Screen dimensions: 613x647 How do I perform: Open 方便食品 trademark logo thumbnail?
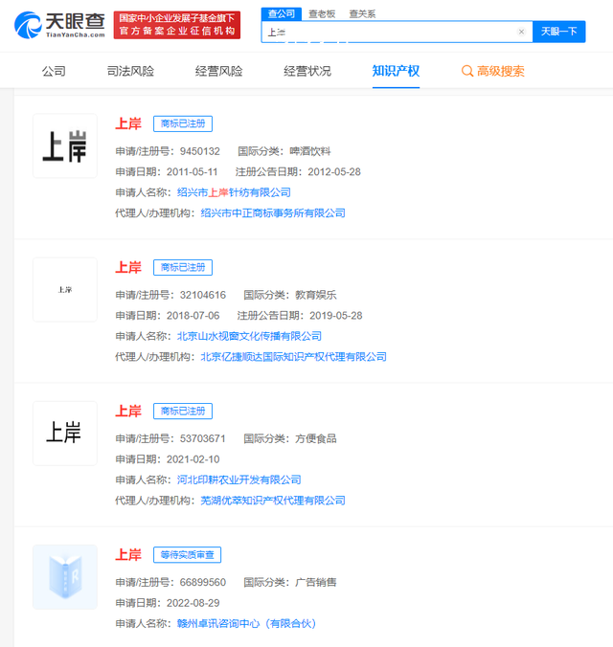(65, 433)
